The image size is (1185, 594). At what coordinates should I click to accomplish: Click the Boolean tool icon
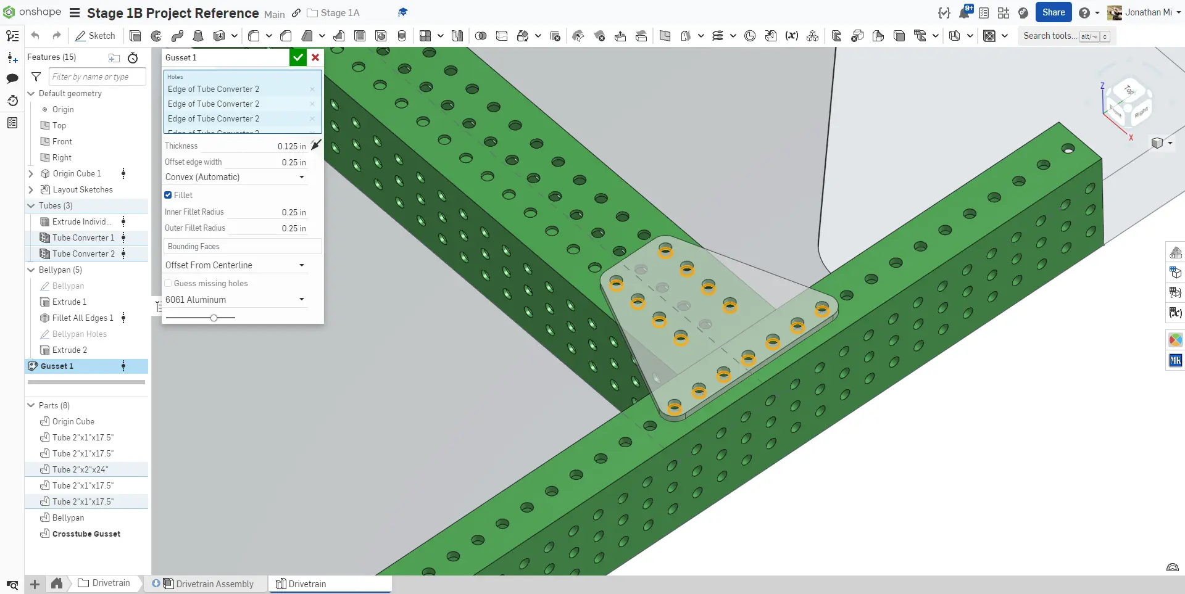point(481,36)
